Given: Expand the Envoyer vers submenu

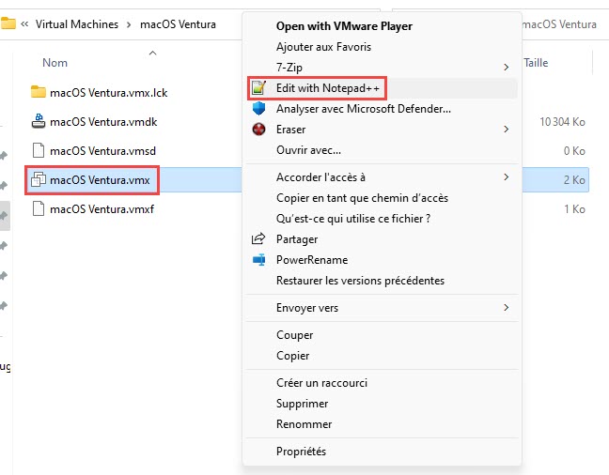Looking at the screenshot, I should (x=506, y=308).
